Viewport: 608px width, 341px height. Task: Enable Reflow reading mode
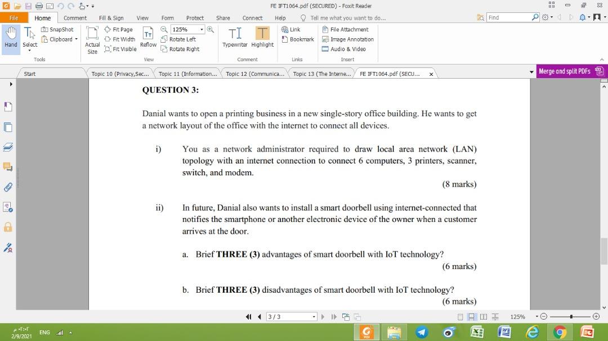click(148, 38)
